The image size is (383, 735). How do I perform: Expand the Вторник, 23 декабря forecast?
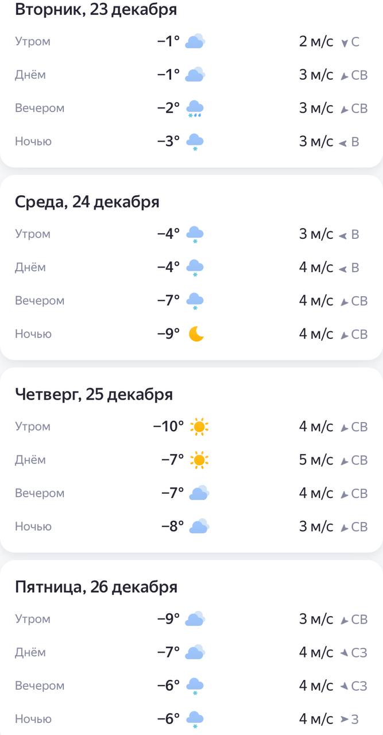96,10
